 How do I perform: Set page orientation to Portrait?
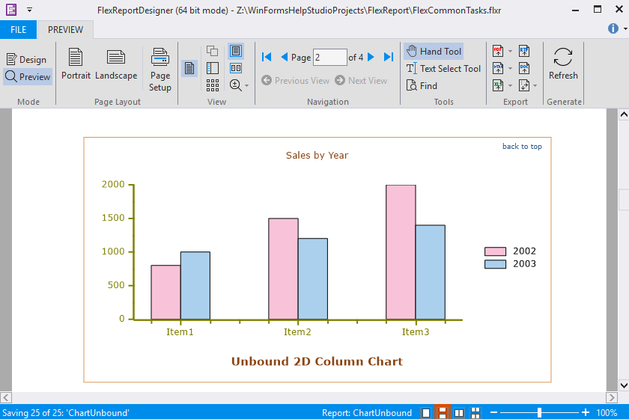pyautogui.click(x=76, y=64)
